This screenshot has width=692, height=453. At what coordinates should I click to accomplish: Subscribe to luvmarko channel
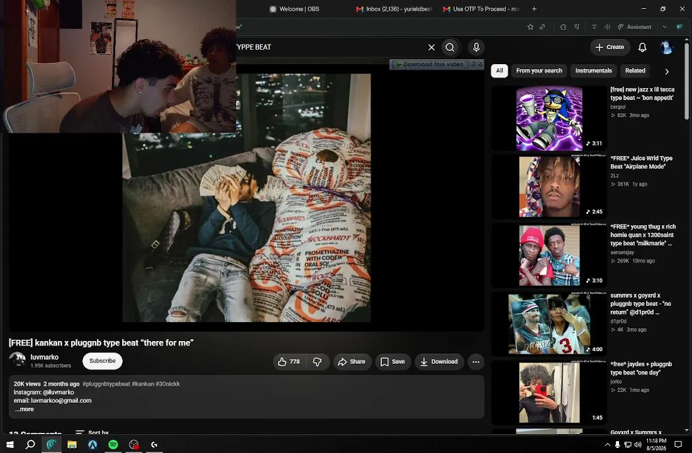[x=103, y=361]
